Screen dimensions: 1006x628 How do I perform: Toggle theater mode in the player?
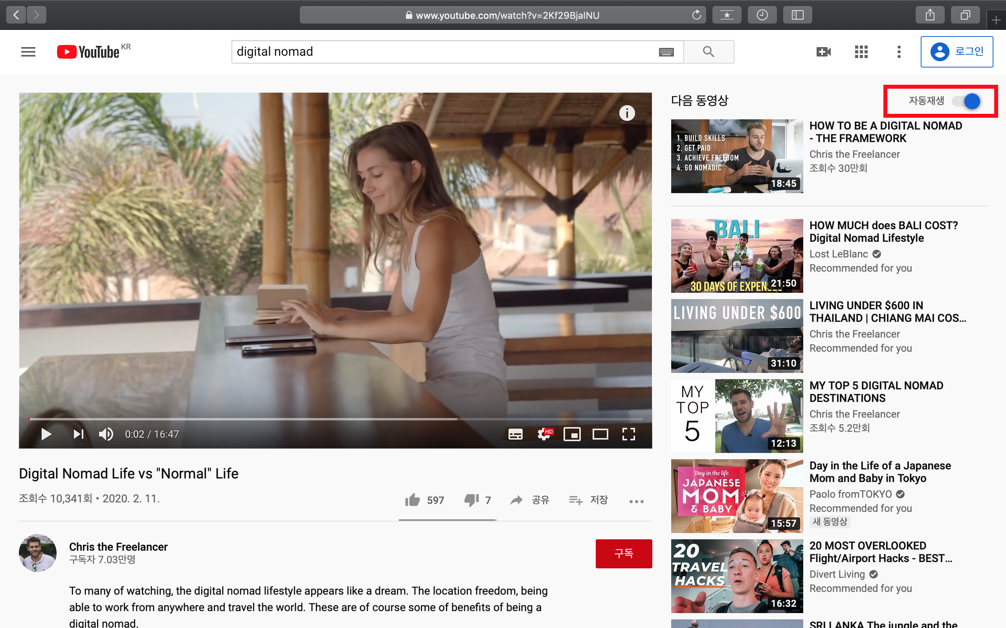[600, 434]
